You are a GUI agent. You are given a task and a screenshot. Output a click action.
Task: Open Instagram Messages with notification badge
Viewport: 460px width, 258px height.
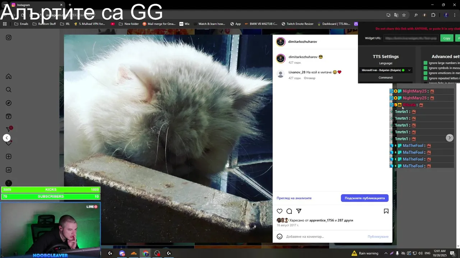(x=9, y=129)
